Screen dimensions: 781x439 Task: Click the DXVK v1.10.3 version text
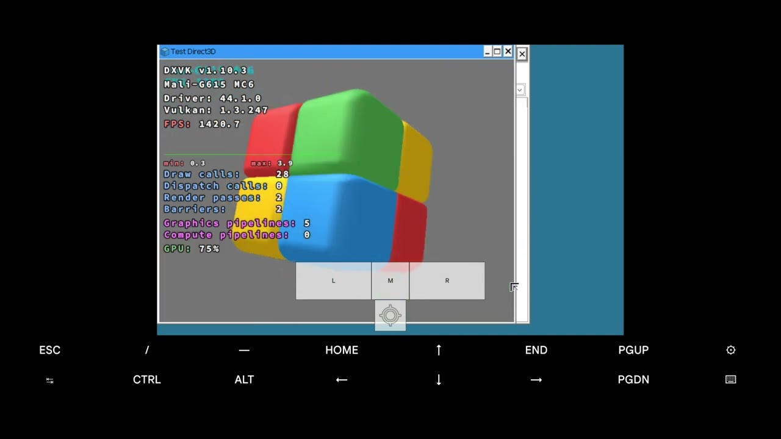click(x=205, y=70)
